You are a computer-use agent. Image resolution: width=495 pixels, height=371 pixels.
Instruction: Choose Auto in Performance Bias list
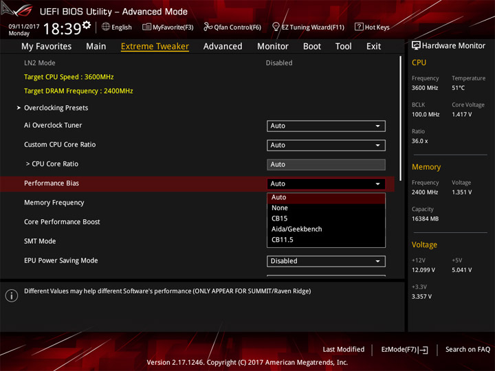click(326, 197)
